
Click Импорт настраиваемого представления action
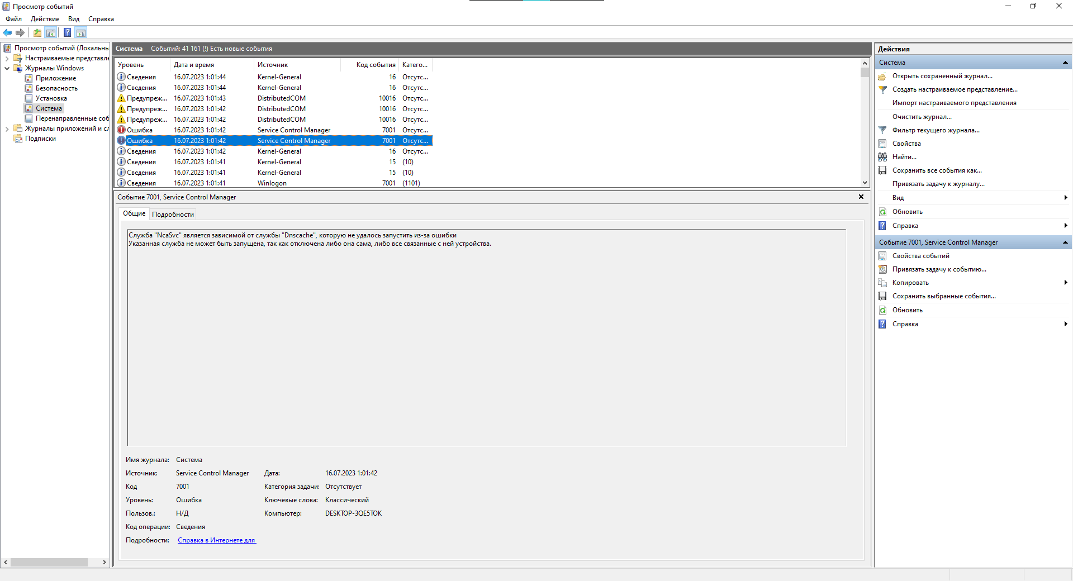click(954, 103)
